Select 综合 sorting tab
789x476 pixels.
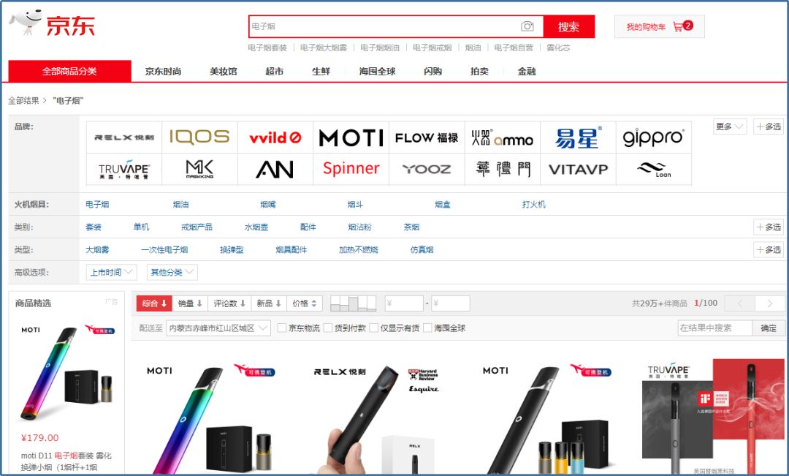coord(154,303)
